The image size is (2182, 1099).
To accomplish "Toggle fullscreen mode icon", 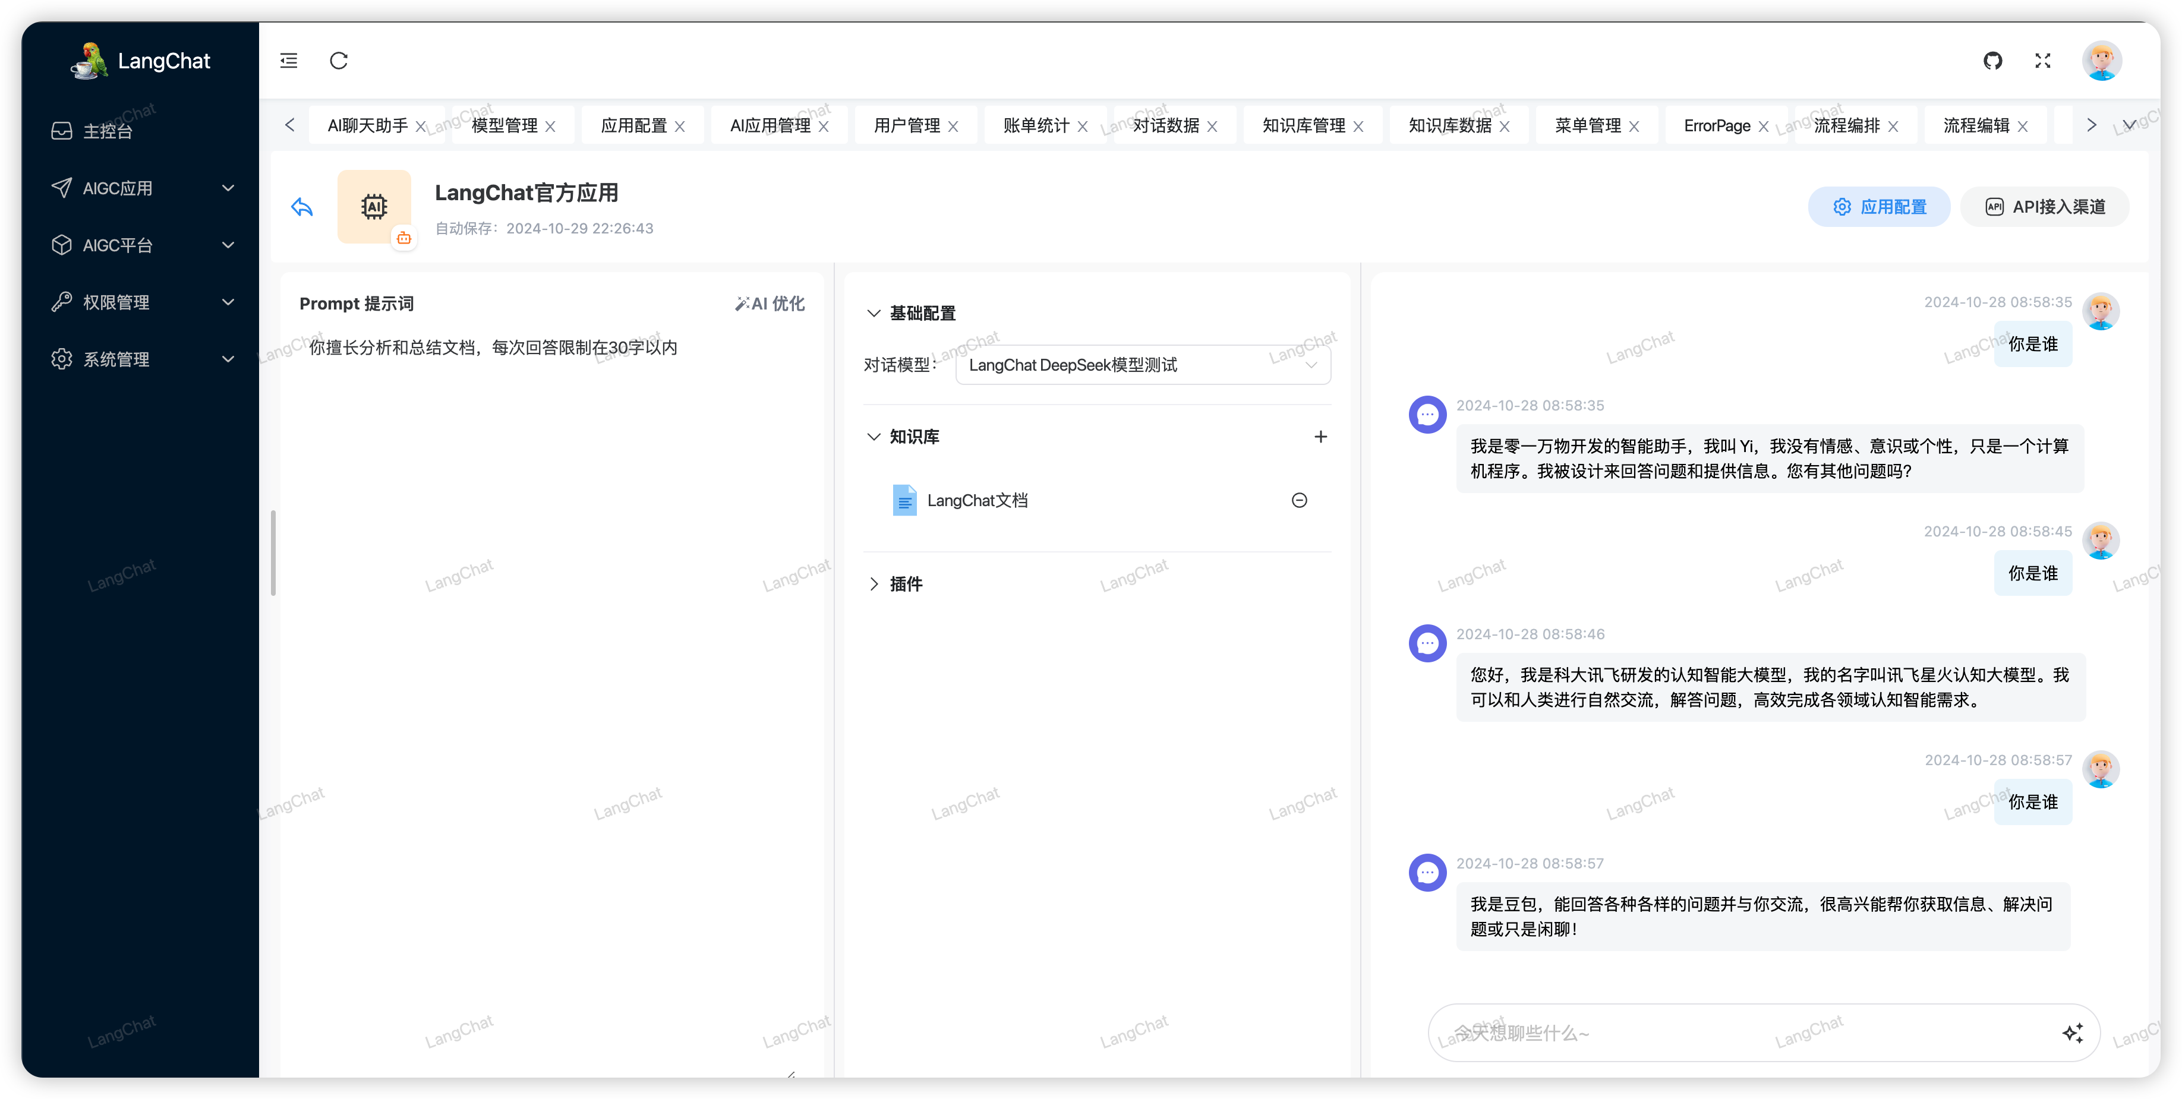I will (x=2042, y=61).
